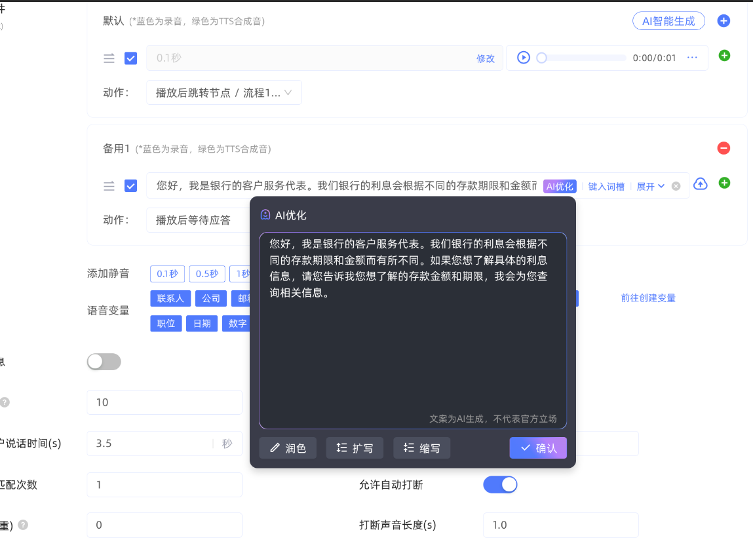Open the 播放后等待应答 action dropdown
The height and width of the screenshot is (553, 753).
(197, 220)
